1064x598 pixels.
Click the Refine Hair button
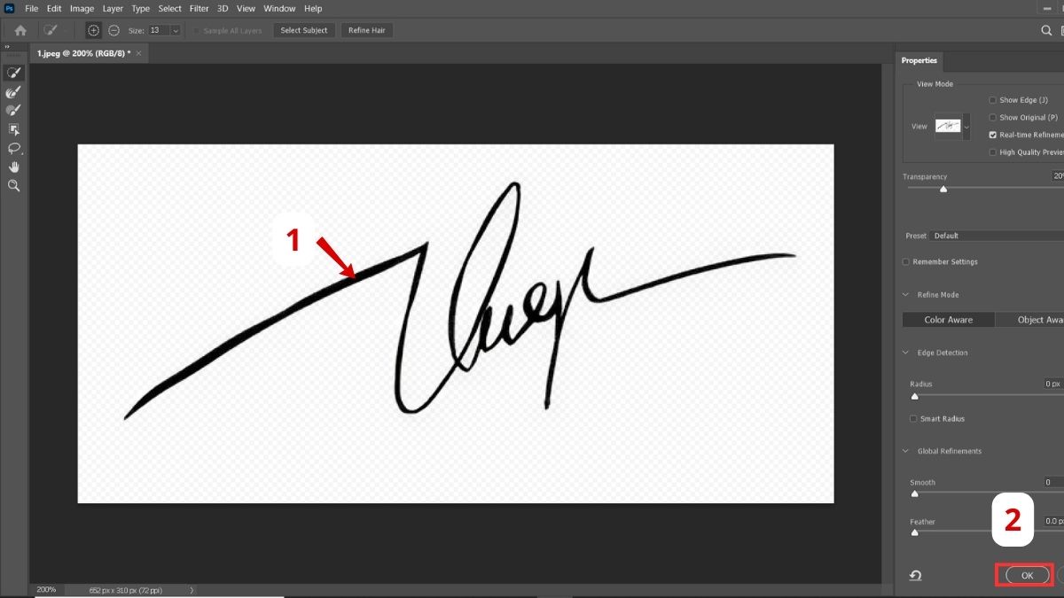[x=366, y=29]
